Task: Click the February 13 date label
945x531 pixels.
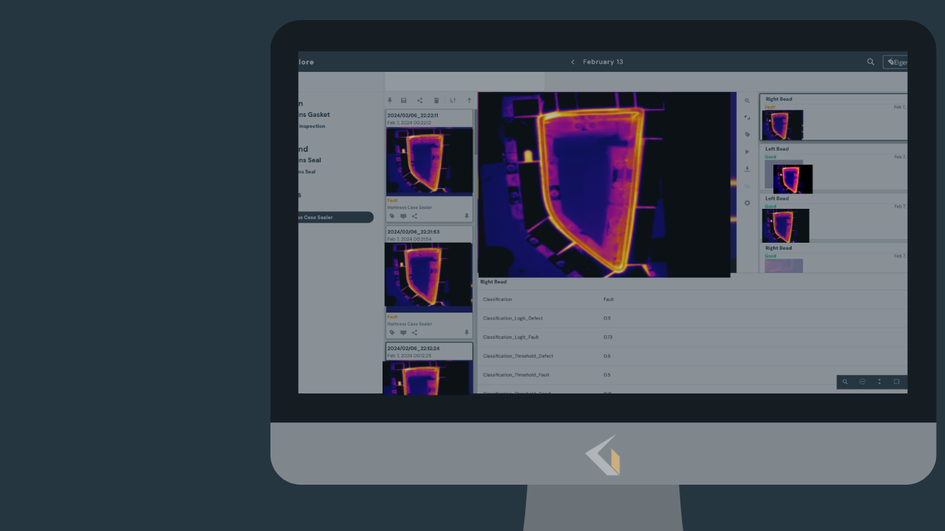Action: (603, 62)
